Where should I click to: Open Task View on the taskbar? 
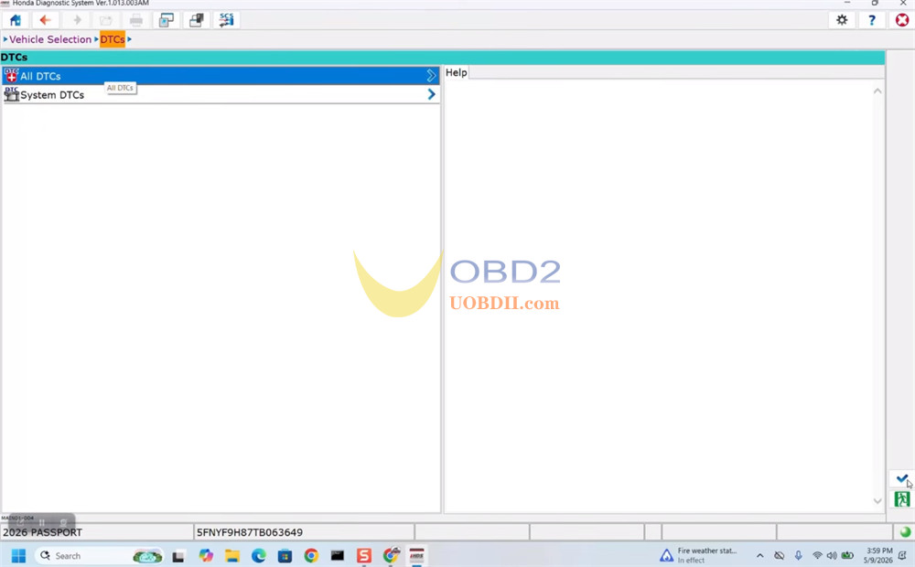coord(178,556)
